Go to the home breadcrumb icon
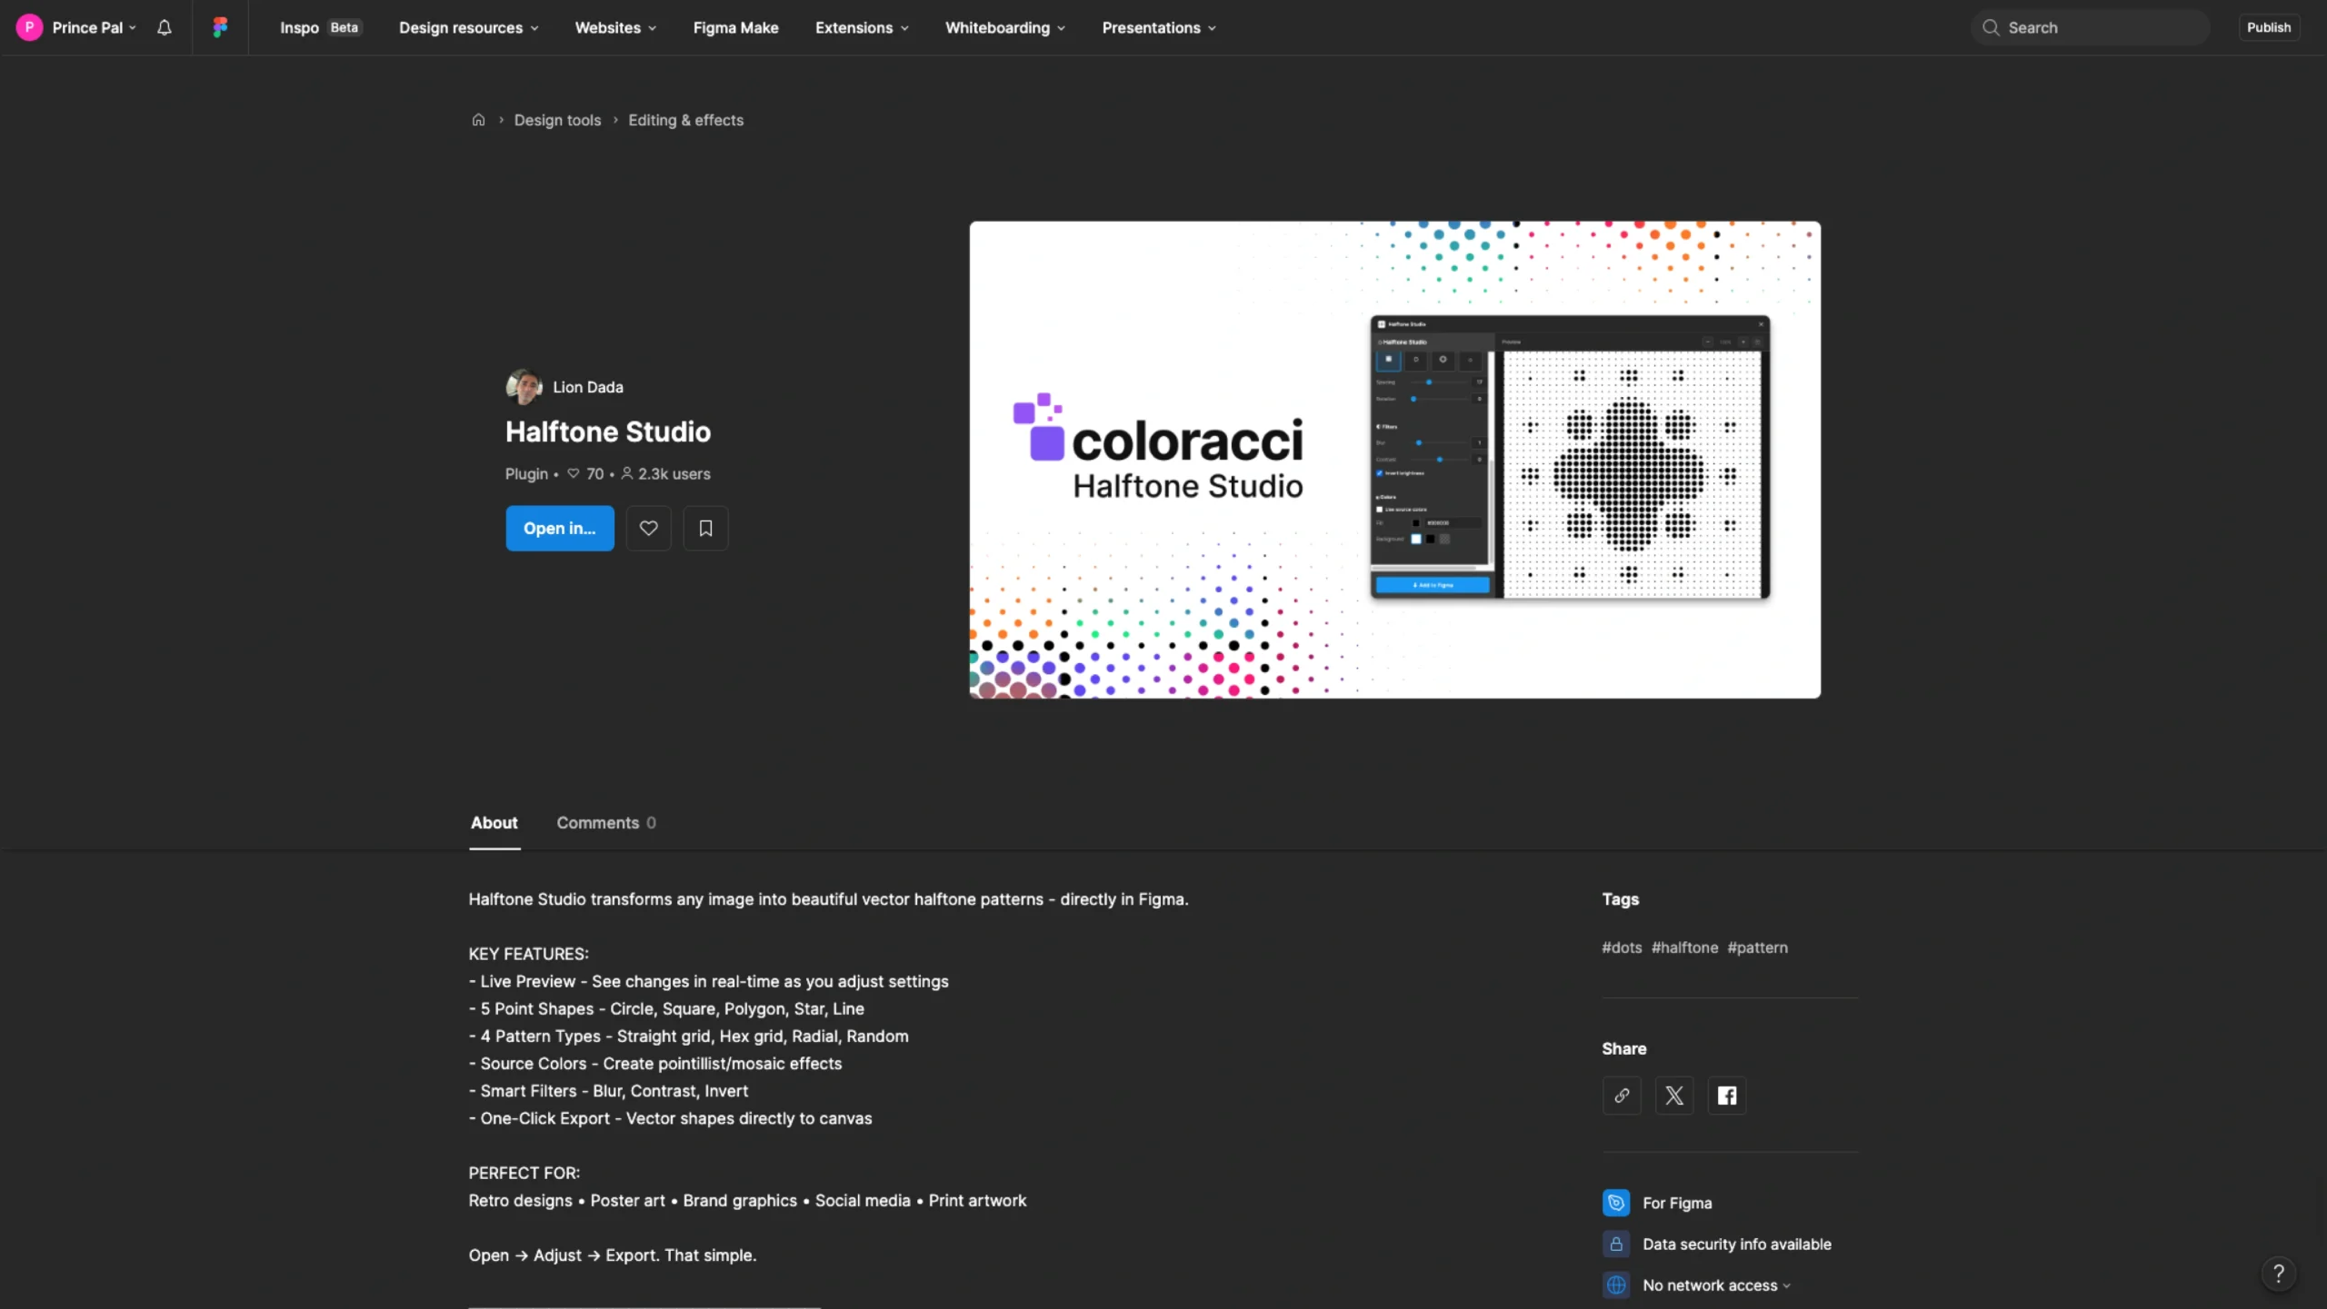Viewport: 2327px width, 1309px height. 478,120
